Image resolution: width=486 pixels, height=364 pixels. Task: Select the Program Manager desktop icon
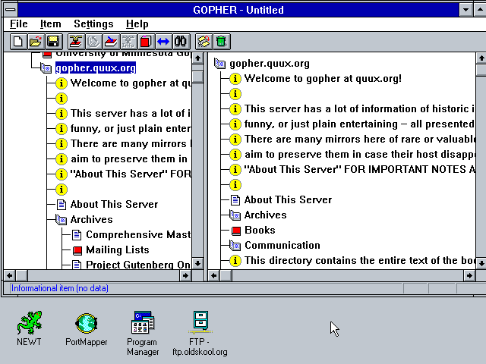coord(143,333)
